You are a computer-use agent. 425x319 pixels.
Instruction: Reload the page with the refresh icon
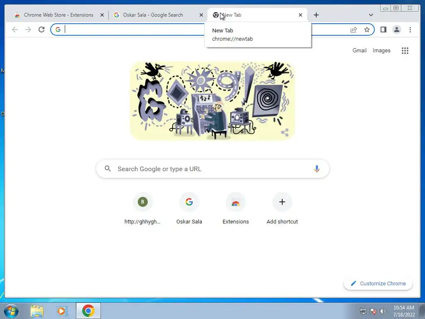(42, 29)
